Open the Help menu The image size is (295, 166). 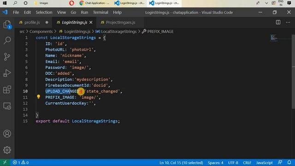point(117,12)
